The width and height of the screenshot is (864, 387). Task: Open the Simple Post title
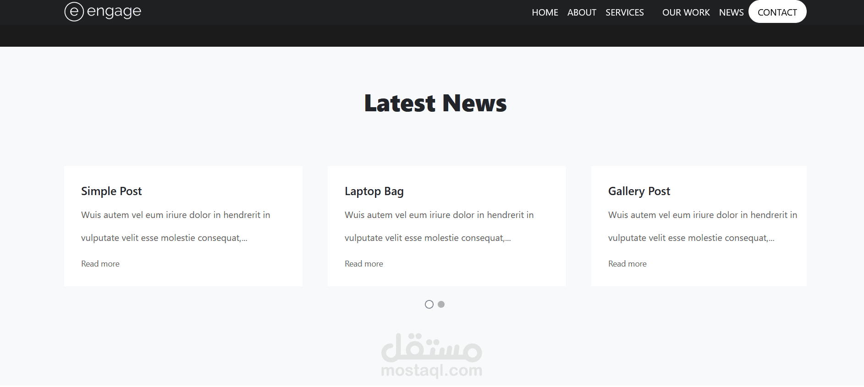pos(111,191)
